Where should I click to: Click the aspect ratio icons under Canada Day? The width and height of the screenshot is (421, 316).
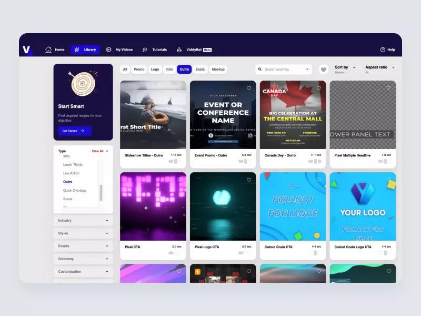315,161
